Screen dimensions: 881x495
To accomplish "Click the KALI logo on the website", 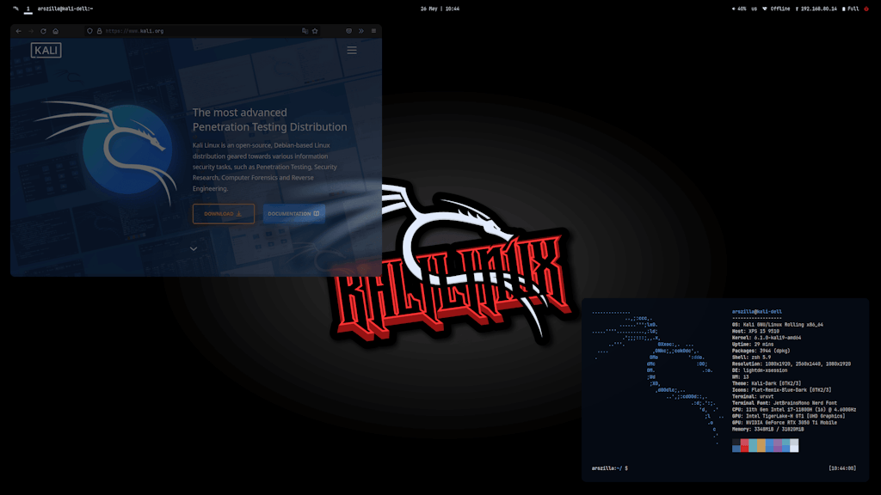I will pos(46,51).
